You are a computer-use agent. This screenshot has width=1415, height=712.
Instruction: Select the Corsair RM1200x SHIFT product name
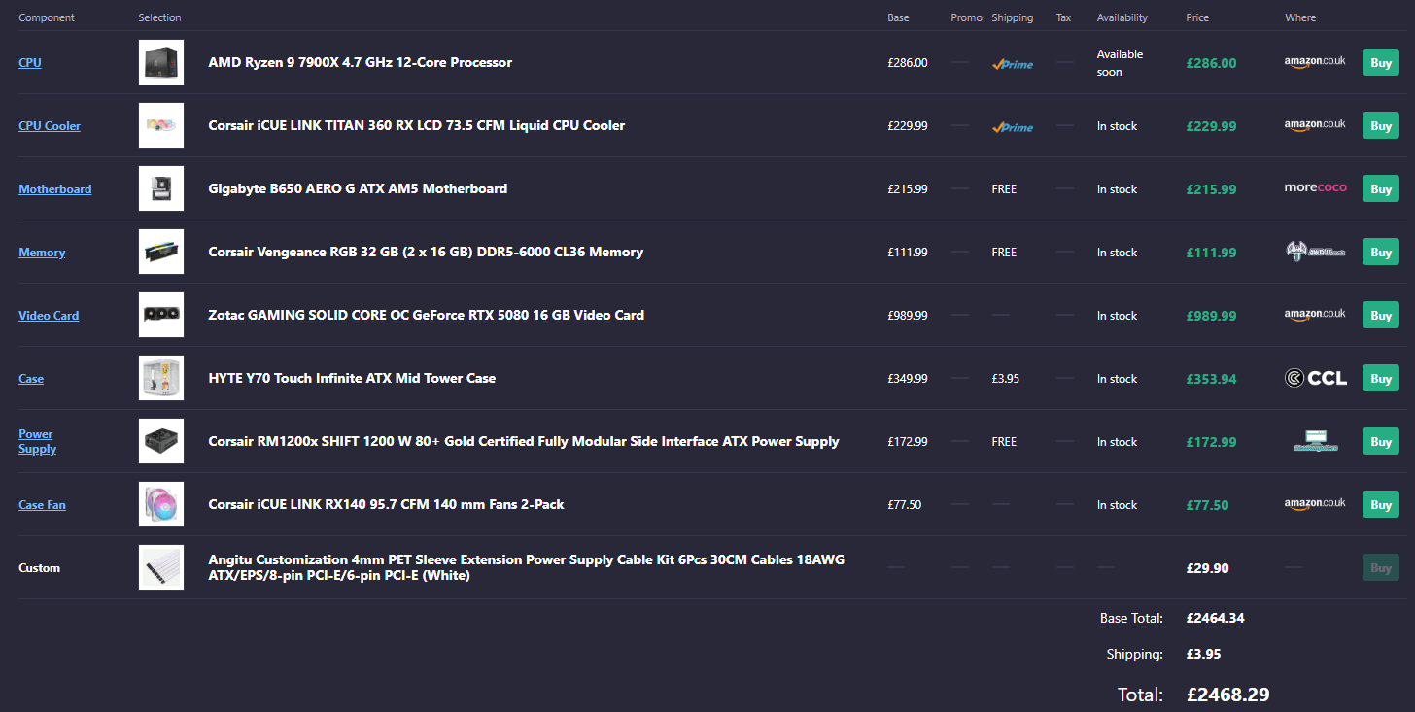[x=524, y=441]
